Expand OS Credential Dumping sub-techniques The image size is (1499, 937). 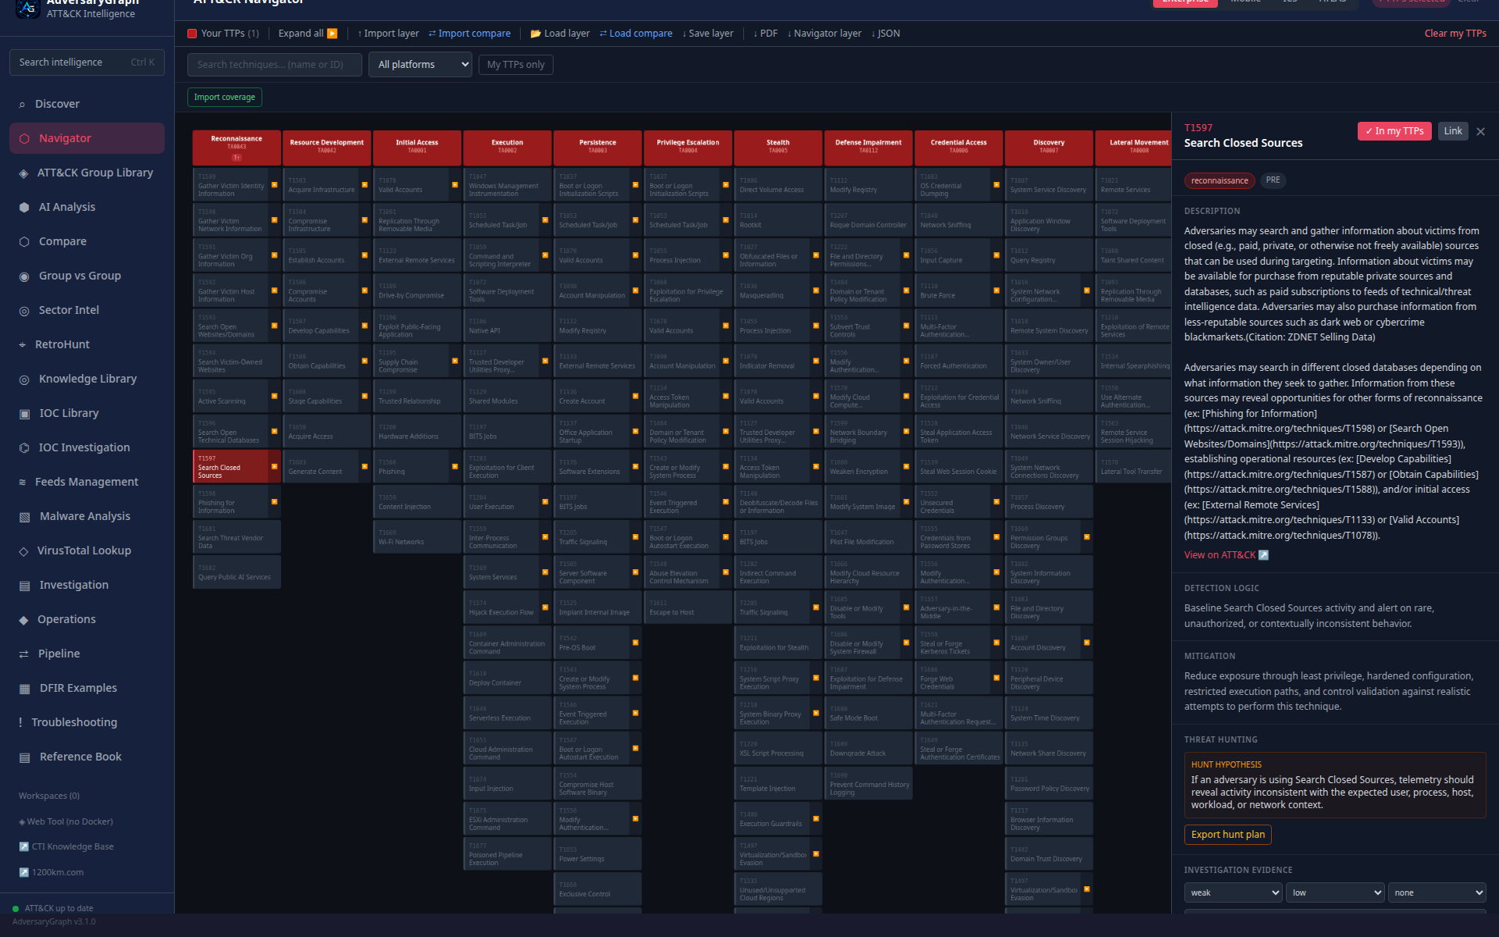(996, 185)
